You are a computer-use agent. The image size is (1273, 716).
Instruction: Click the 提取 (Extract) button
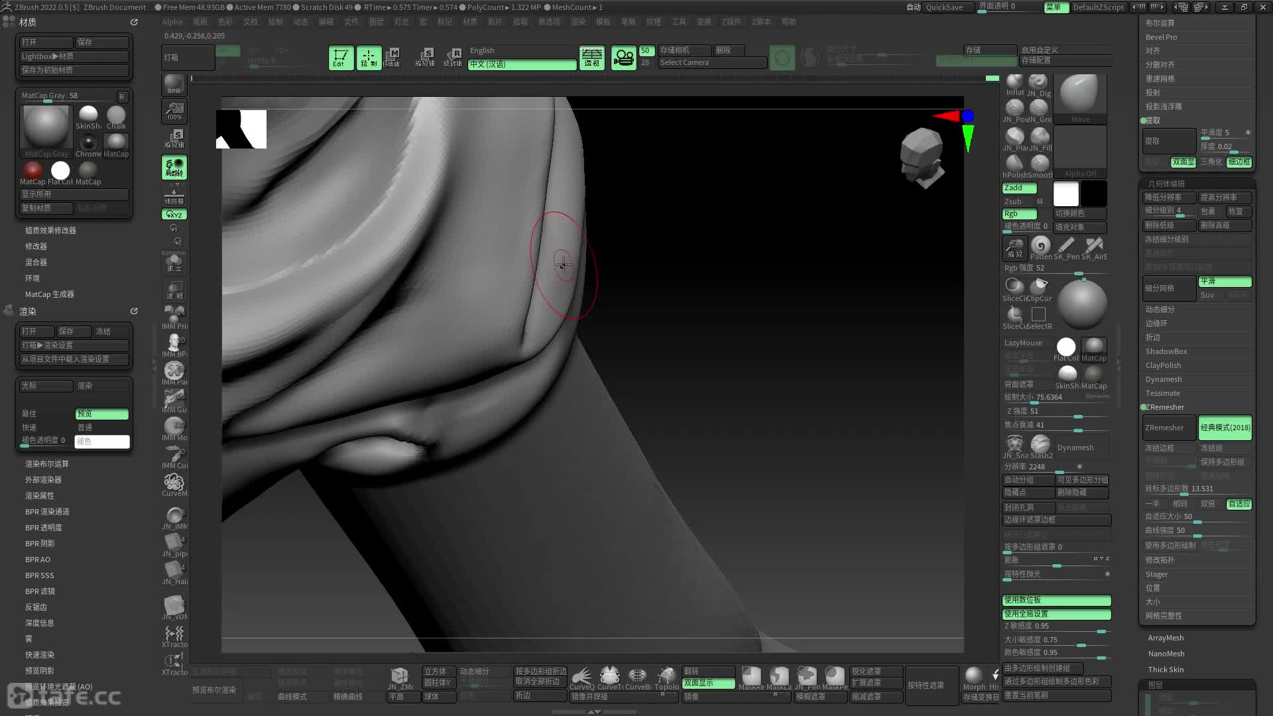point(1170,141)
